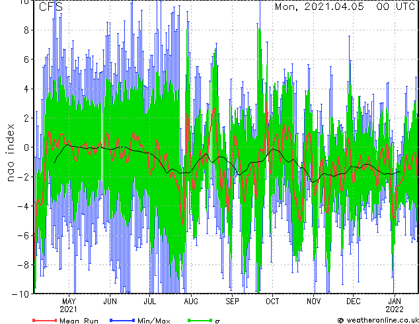This screenshot has width=419, height=324.
Task: Click the y-axis value -10
Action: tap(20, 294)
